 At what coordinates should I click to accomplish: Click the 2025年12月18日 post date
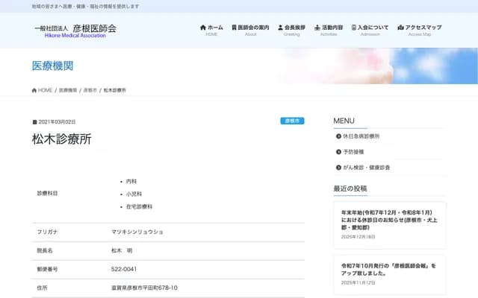coord(358,237)
